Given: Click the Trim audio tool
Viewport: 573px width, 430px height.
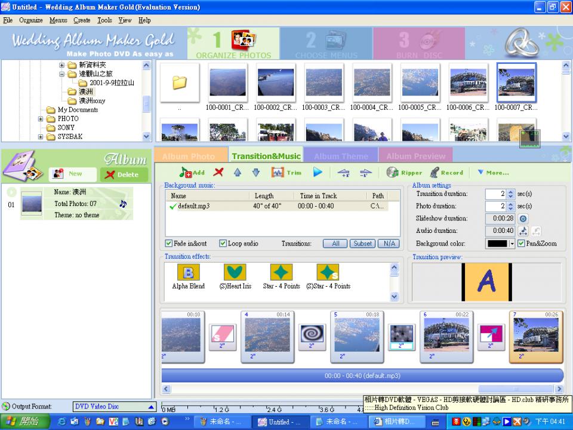Looking at the screenshot, I should pyautogui.click(x=286, y=173).
